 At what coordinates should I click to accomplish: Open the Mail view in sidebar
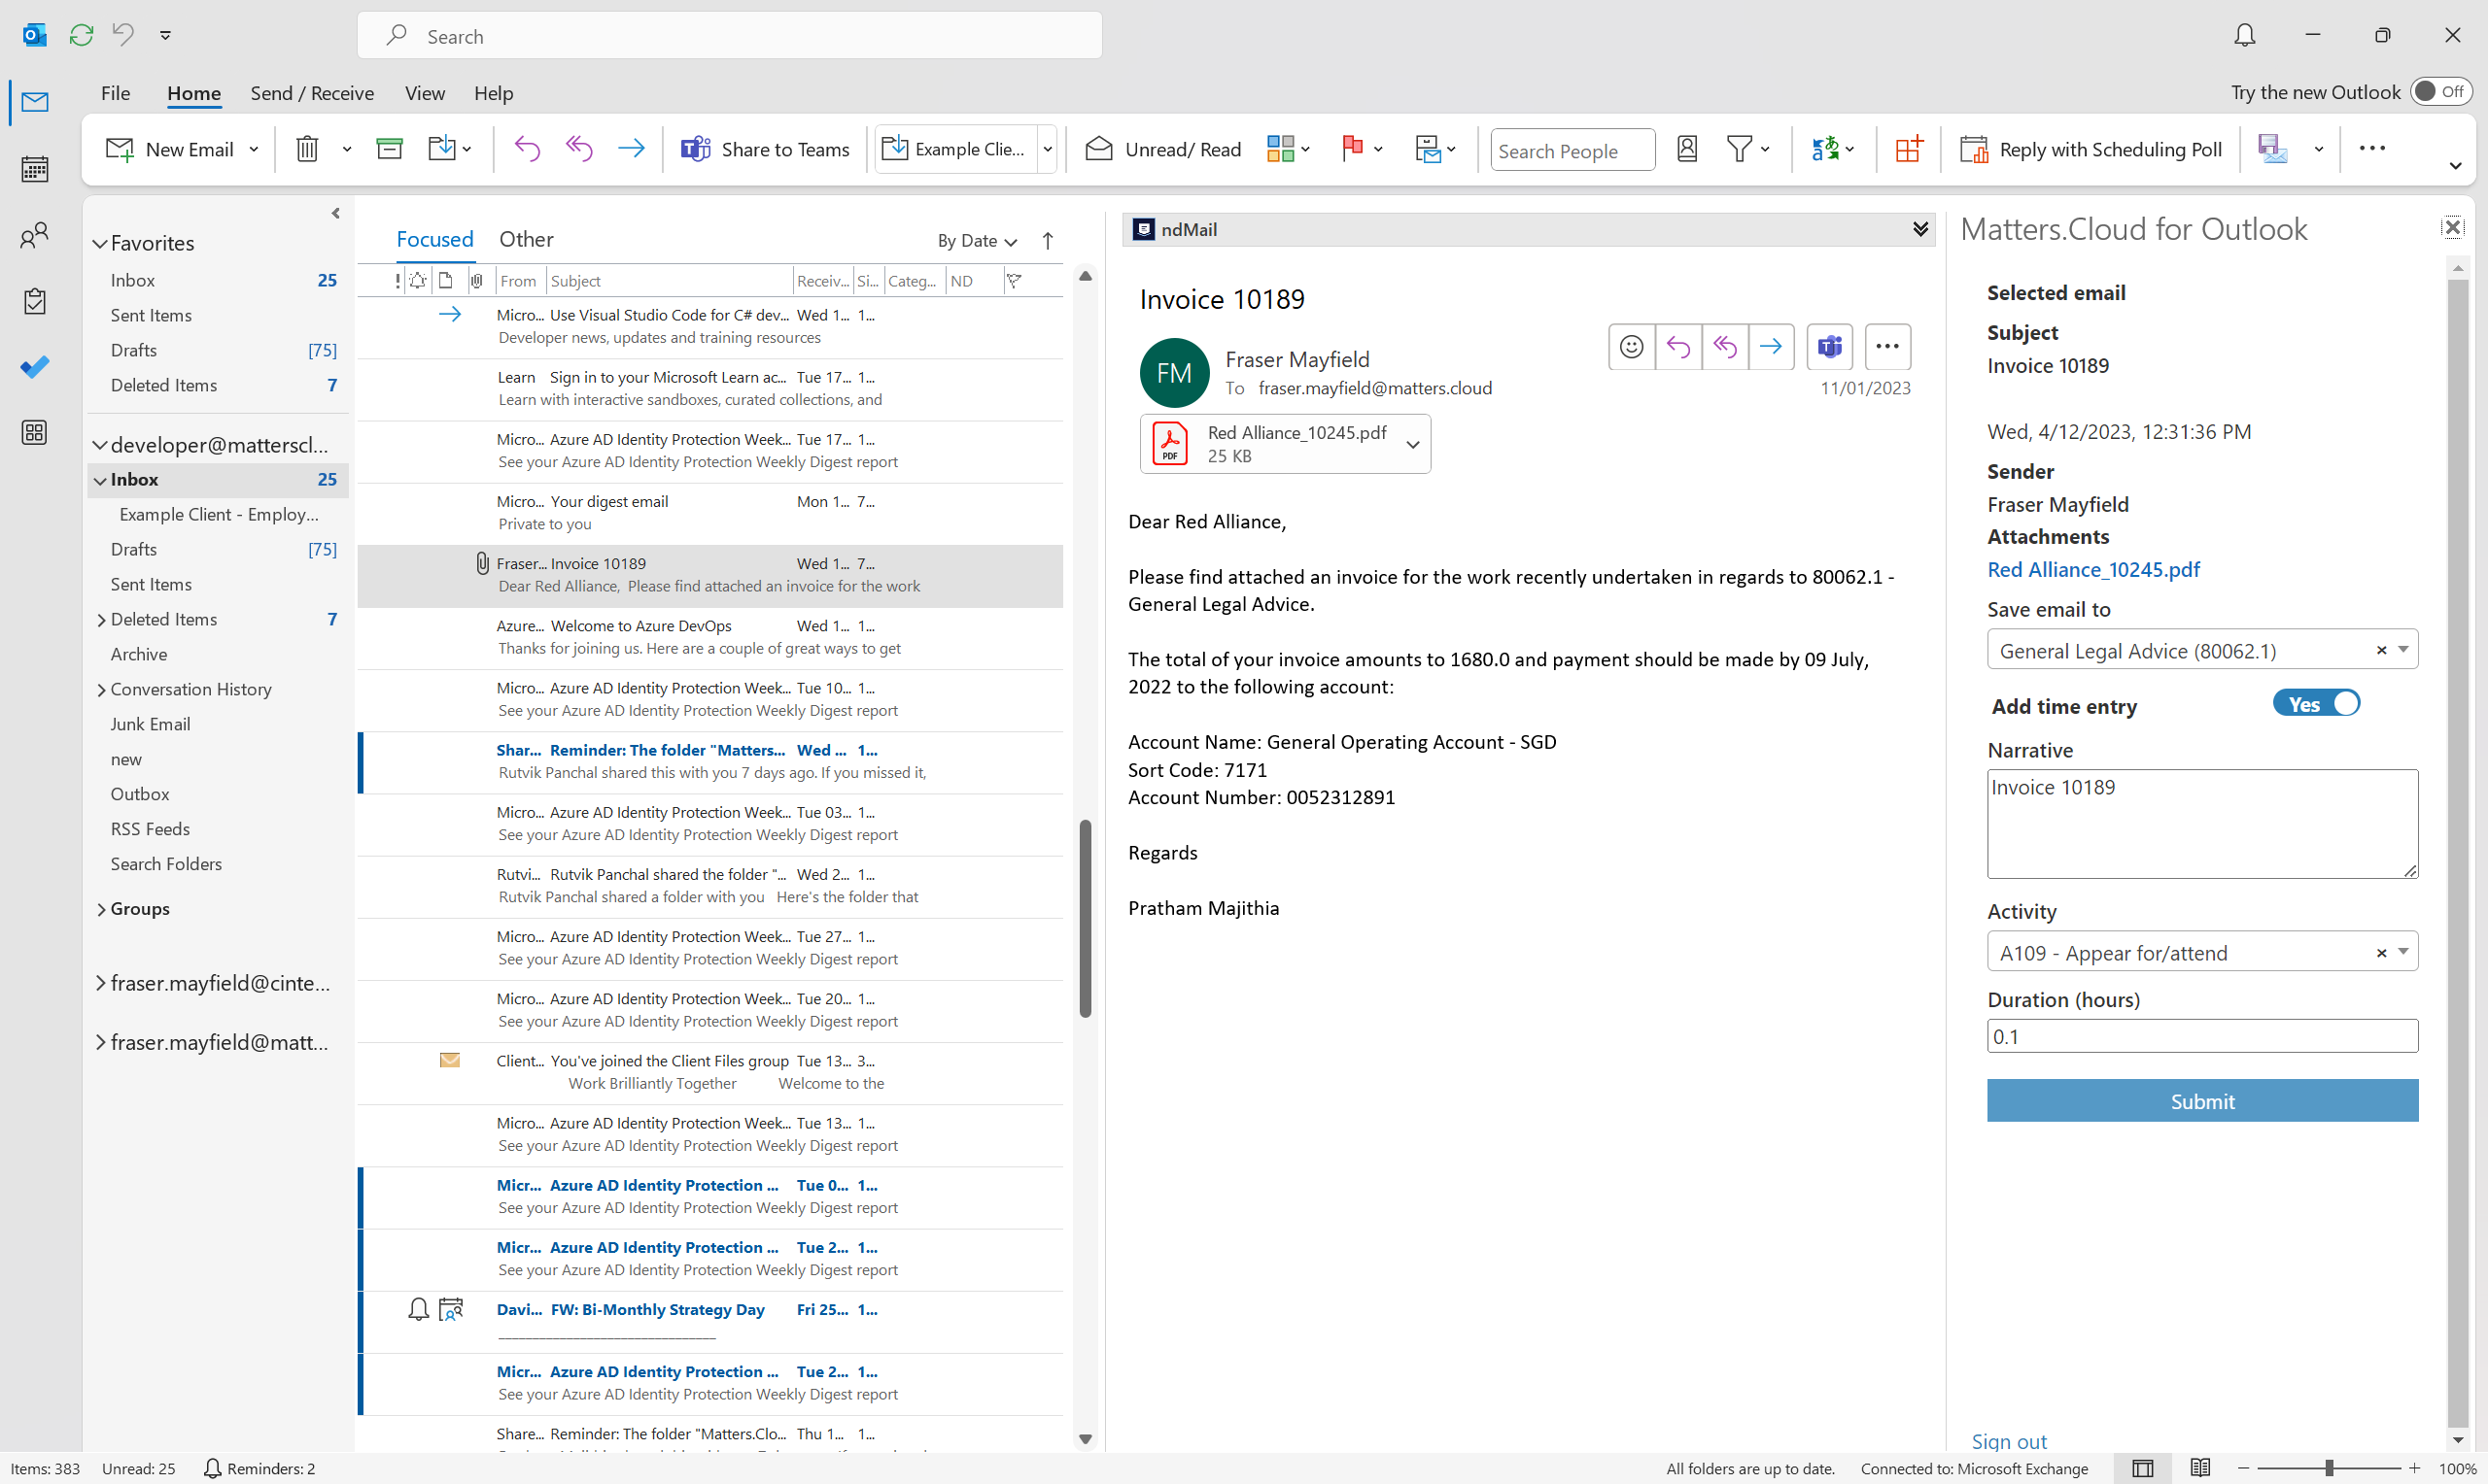pyautogui.click(x=35, y=102)
